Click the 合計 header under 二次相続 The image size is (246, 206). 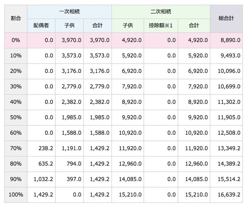pyautogui.click(x=194, y=26)
